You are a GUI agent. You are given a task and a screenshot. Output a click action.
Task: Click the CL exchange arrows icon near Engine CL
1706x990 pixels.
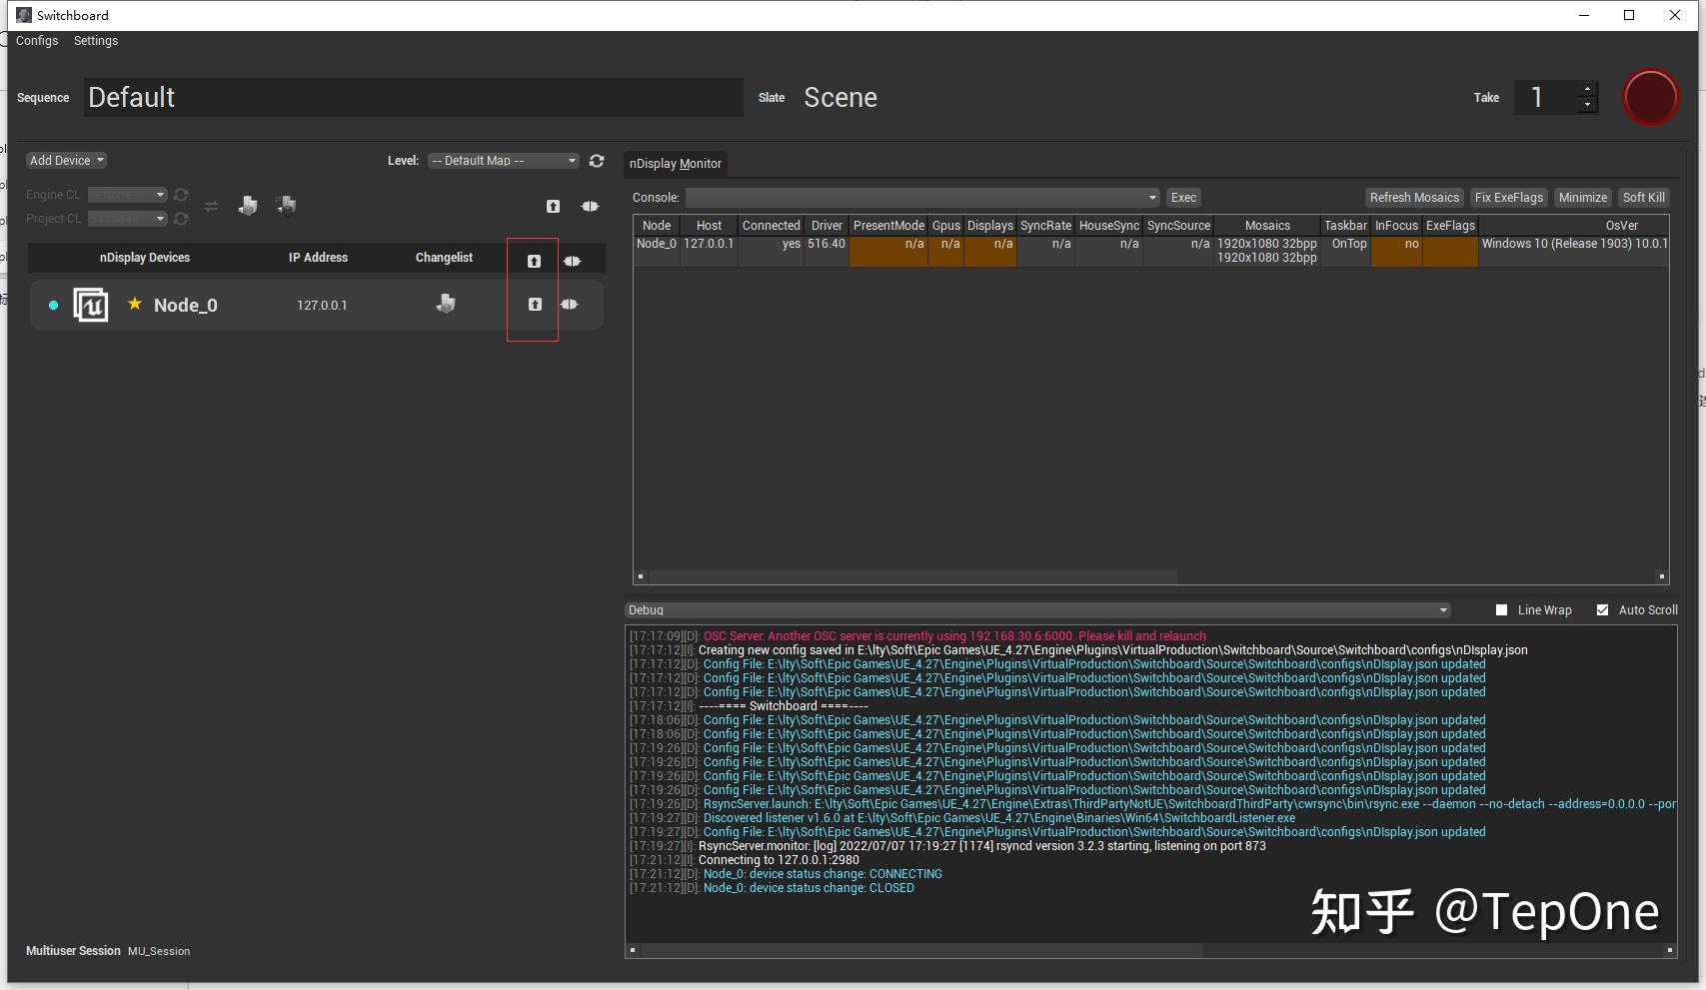click(211, 206)
